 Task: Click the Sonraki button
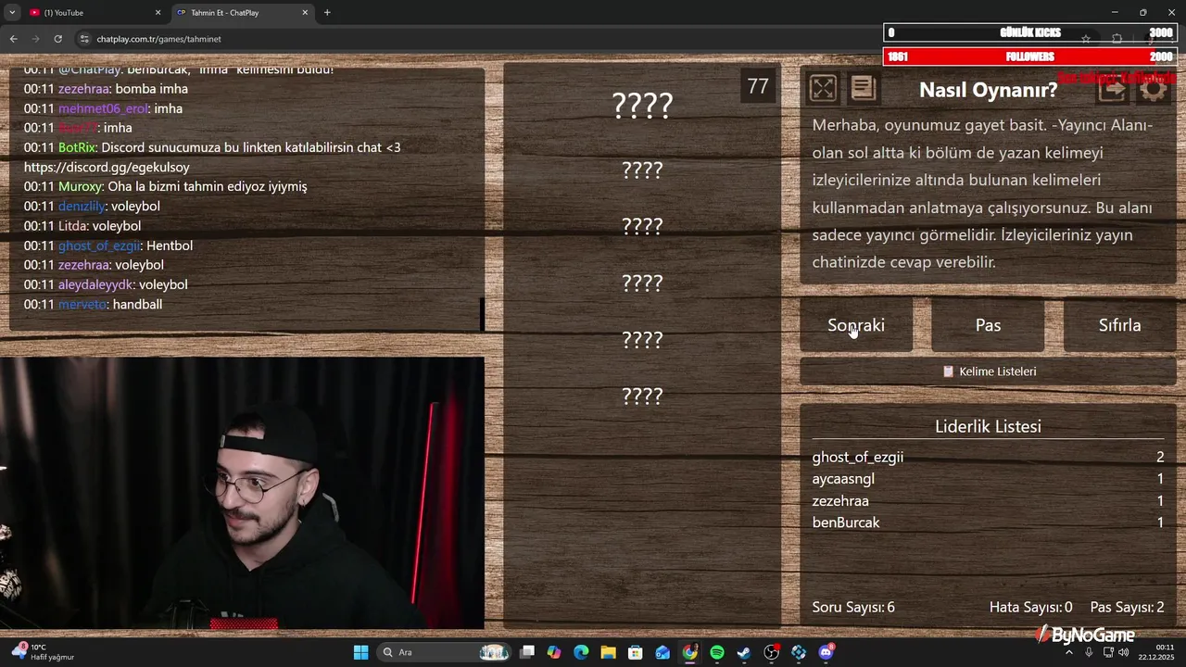856,325
